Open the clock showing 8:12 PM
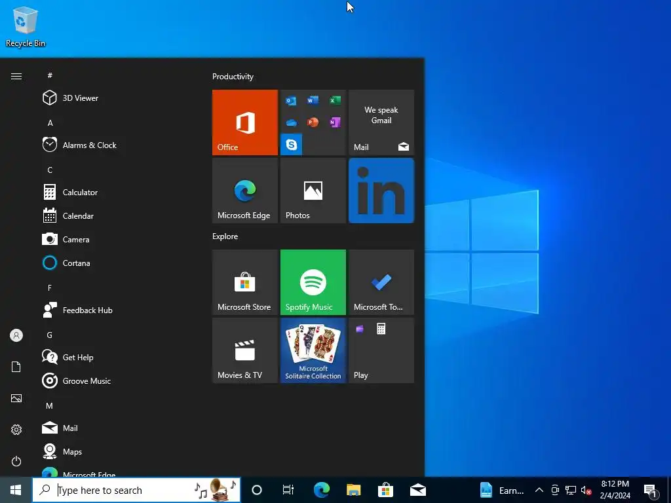The width and height of the screenshot is (671, 503). coord(615,490)
